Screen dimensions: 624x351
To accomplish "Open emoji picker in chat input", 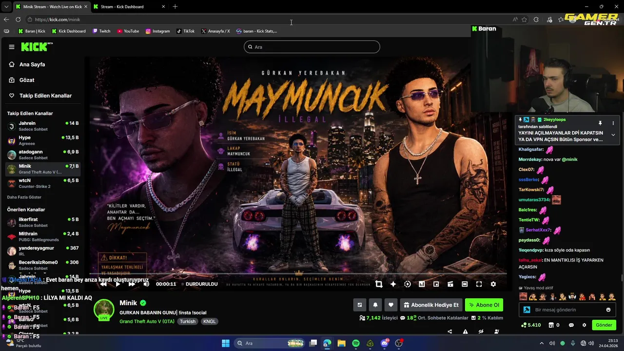I will 608,310.
